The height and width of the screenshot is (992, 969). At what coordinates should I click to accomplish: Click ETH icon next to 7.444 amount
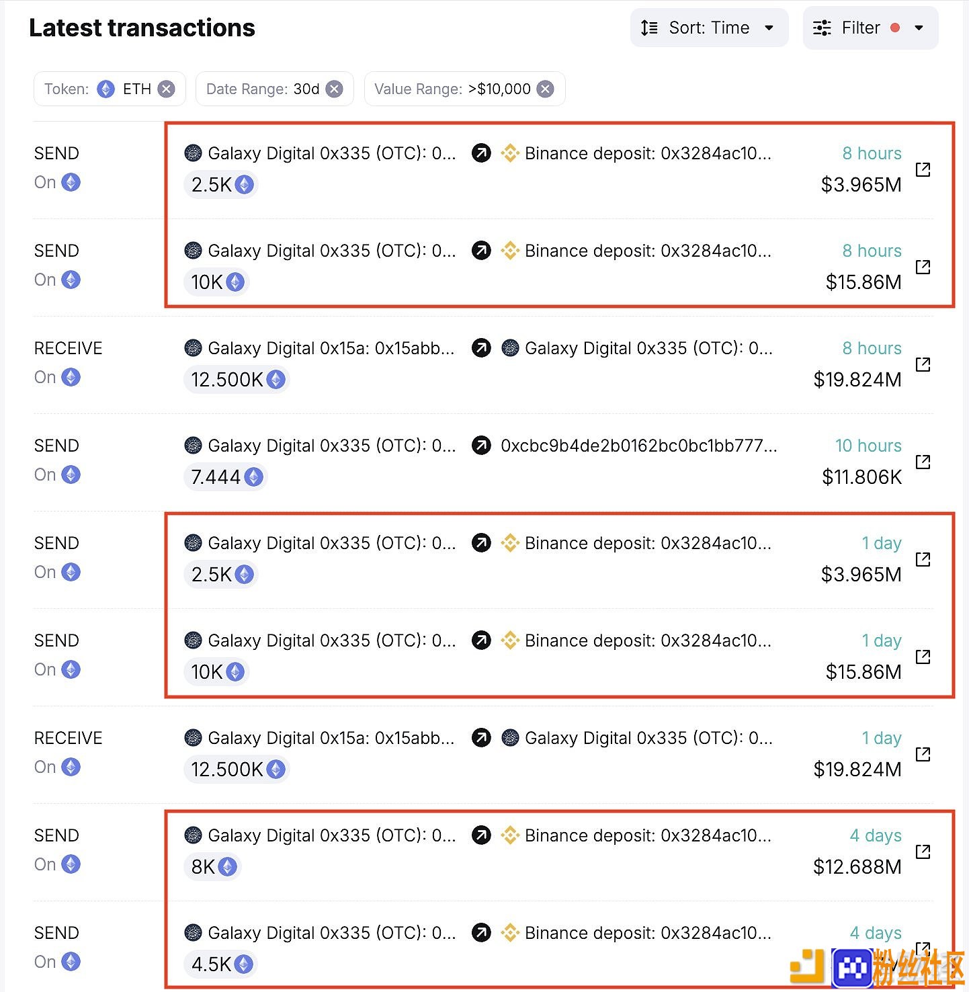tap(253, 477)
